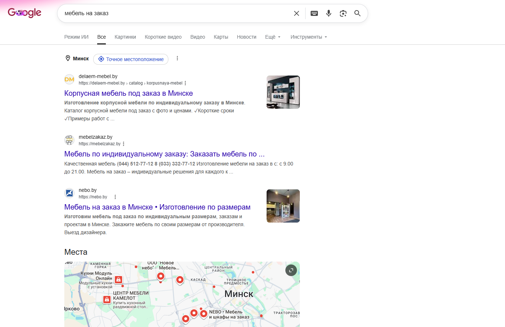The height and width of the screenshot is (327, 505).
Task: Open nebo.by interior thumbnail
Action: (x=283, y=206)
